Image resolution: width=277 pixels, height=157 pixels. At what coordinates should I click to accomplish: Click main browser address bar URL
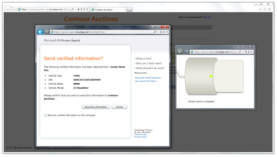click(x=46, y=9)
